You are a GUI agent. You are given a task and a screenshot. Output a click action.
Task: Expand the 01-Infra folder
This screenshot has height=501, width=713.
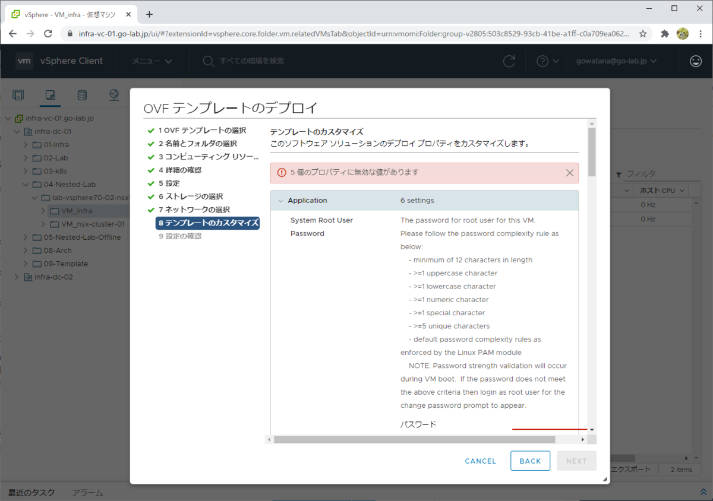point(25,145)
